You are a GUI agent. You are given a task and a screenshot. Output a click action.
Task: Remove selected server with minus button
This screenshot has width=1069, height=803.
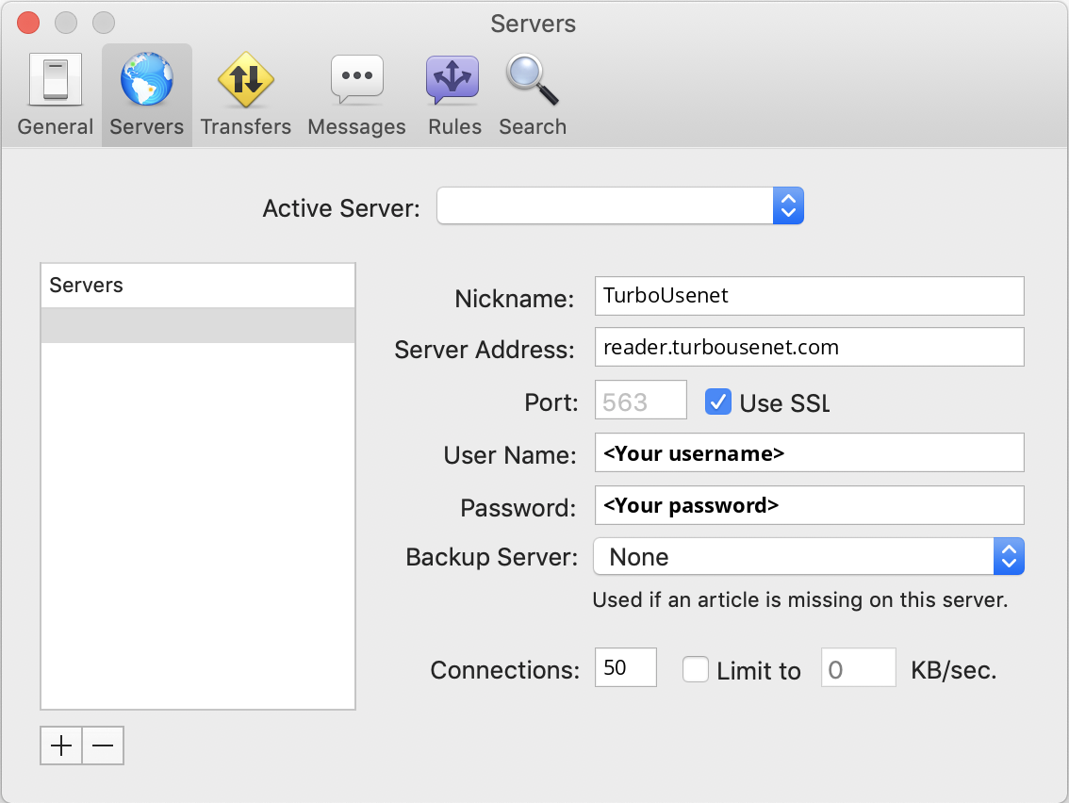[x=103, y=746]
